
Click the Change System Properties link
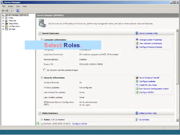pos(150,40)
